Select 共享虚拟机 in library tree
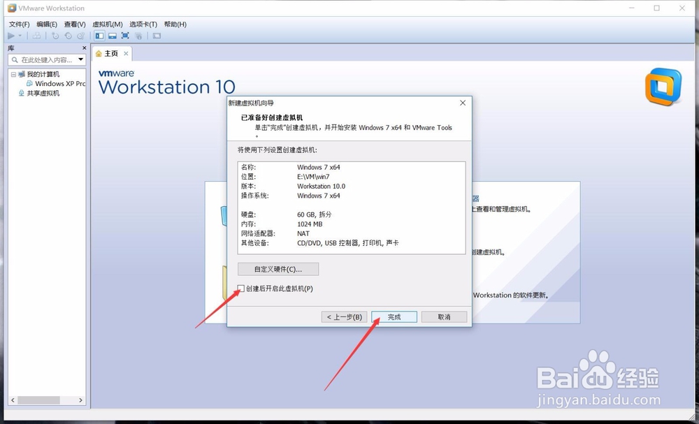Image resolution: width=699 pixels, height=424 pixels. tap(43, 93)
